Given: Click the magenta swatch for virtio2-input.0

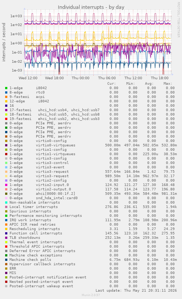Looking at the screenshot, I should pyautogui.click(x=6, y=185).
